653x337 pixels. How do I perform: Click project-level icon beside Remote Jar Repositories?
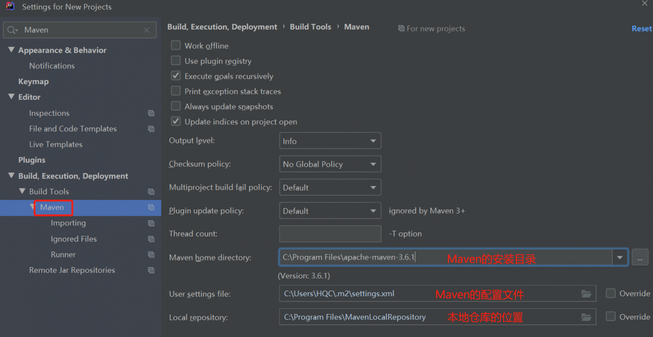tap(151, 270)
